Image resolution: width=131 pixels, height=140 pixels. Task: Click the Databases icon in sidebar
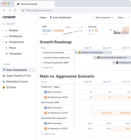[6, 36]
